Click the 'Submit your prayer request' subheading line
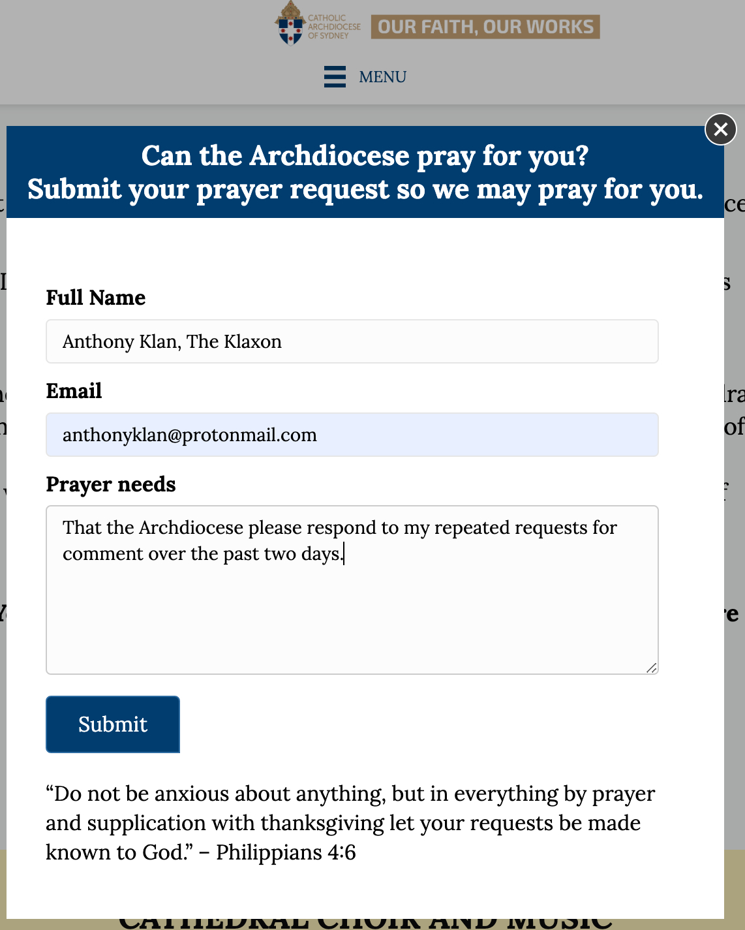 click(365, 189)
